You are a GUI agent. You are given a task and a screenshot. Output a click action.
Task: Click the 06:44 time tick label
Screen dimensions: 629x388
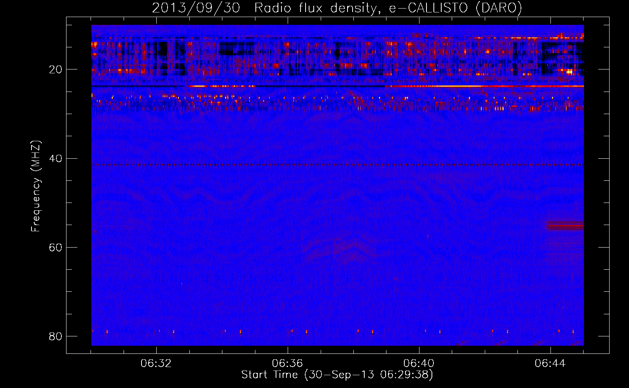550,364
